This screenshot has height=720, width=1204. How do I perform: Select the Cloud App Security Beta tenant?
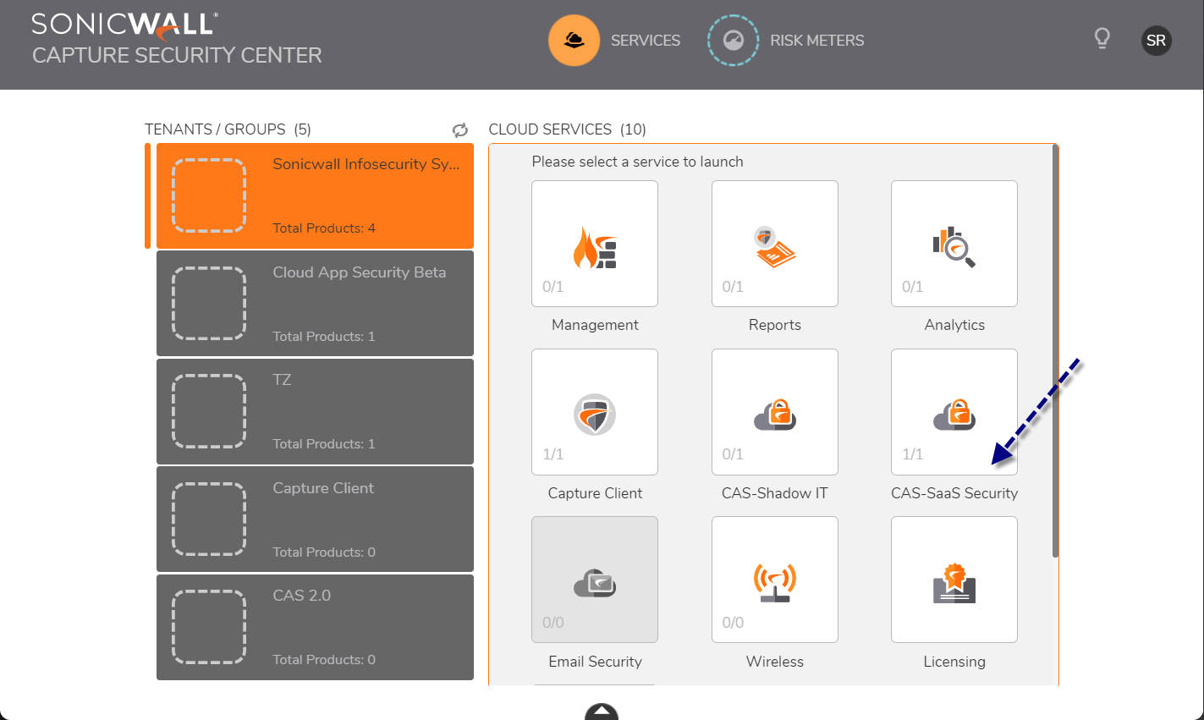(x=315, y=304)
